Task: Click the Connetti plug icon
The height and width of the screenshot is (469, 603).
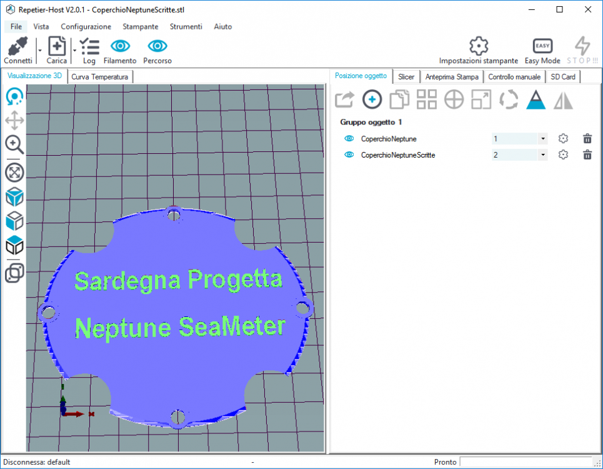Action: point(17,47)
